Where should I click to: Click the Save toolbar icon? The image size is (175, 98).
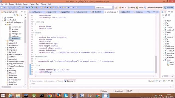pos(7,8)
